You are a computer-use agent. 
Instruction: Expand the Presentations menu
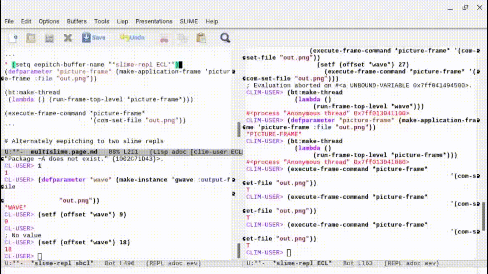(x=154, y=21)
